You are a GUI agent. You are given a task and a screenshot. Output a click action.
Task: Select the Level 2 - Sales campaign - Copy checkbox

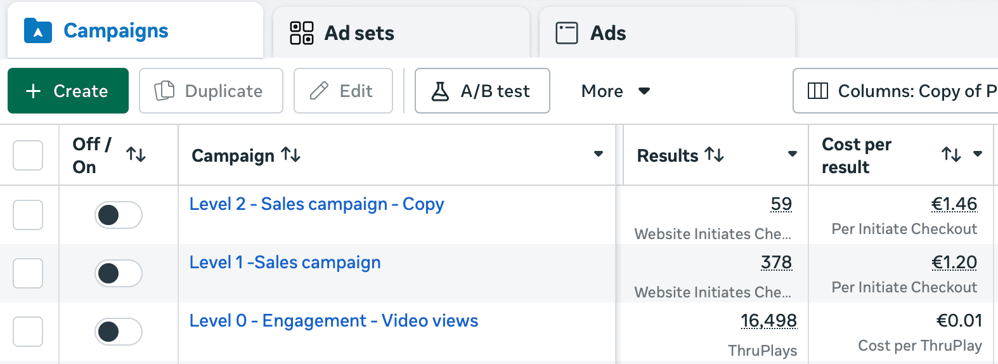28,215
